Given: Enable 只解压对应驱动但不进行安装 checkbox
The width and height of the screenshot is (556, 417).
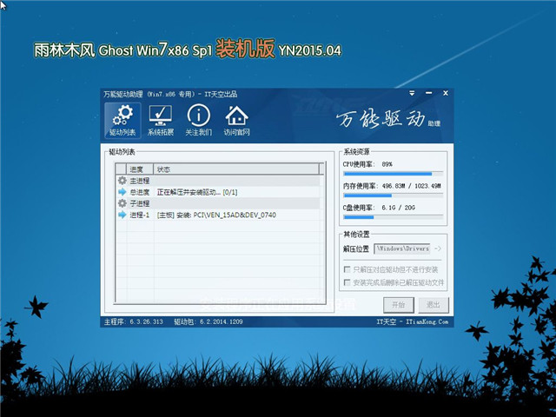Looking at the screenshot, I should [347, 269].
